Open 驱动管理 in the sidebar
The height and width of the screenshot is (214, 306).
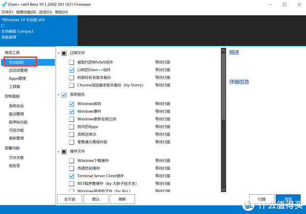click(x=16, y=114)
